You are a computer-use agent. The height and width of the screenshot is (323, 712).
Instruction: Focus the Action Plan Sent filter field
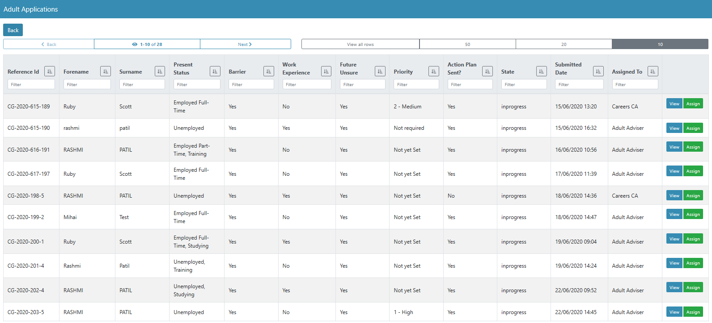pyautogui.click(x=470, y=84)
